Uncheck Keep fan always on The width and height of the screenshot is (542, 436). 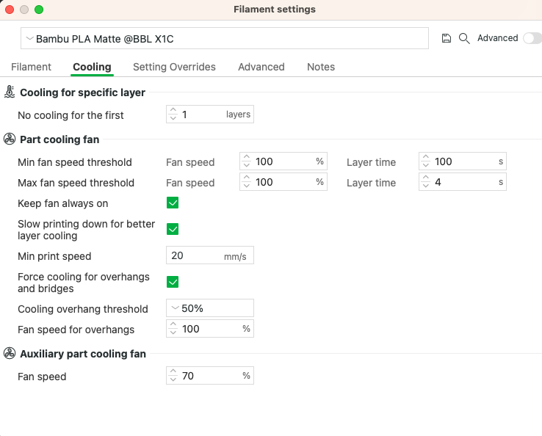[173, 203]
